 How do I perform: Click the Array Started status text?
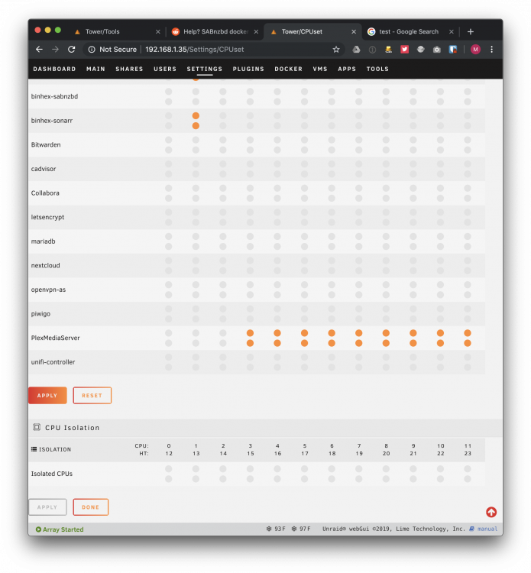point(63,529)
